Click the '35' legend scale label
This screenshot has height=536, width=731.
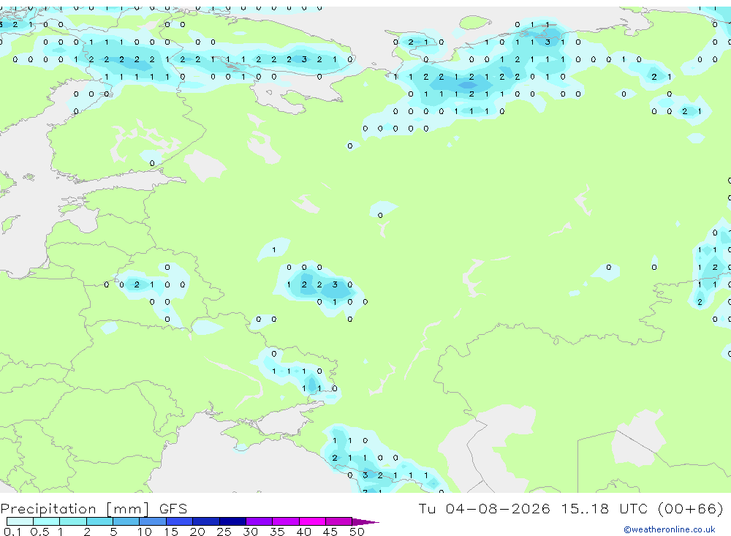pyautogui.click(x=277, y=532)
